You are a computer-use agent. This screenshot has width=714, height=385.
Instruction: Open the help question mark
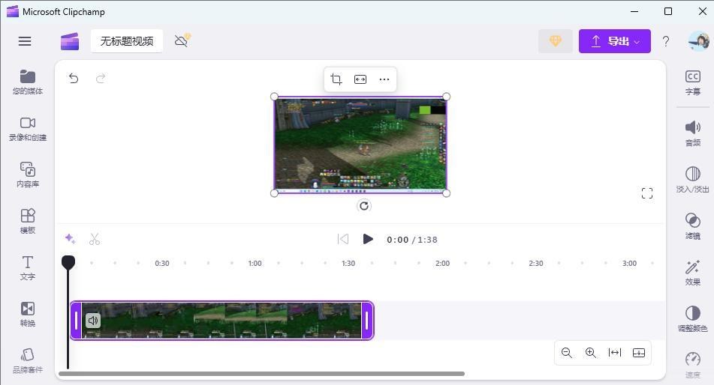pyautogui.click(x=666, y=41)
